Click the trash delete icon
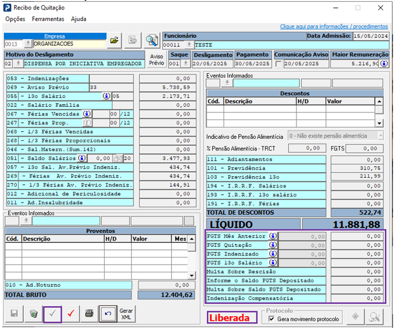The height and width of the screenshot is (329, 394). click(33, 313)
